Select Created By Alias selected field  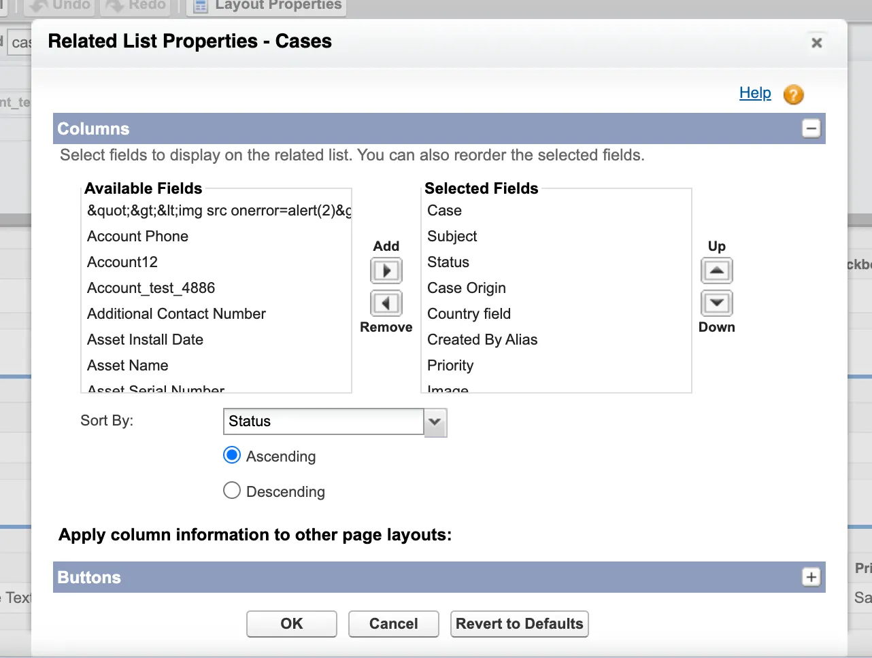[482, 340]
